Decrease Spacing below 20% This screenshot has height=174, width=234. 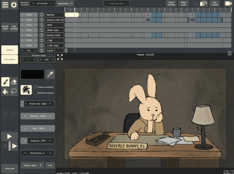pyautogui.click(x=25, y=141)
